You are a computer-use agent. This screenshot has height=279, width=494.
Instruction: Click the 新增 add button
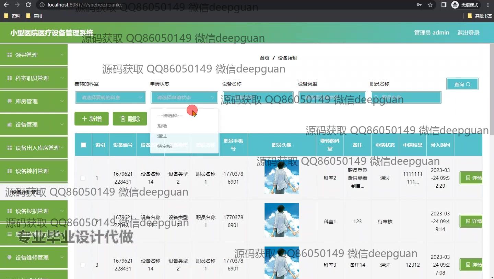coord(92,119)
